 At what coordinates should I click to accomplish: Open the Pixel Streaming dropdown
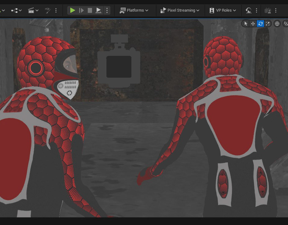pos(180,10)
